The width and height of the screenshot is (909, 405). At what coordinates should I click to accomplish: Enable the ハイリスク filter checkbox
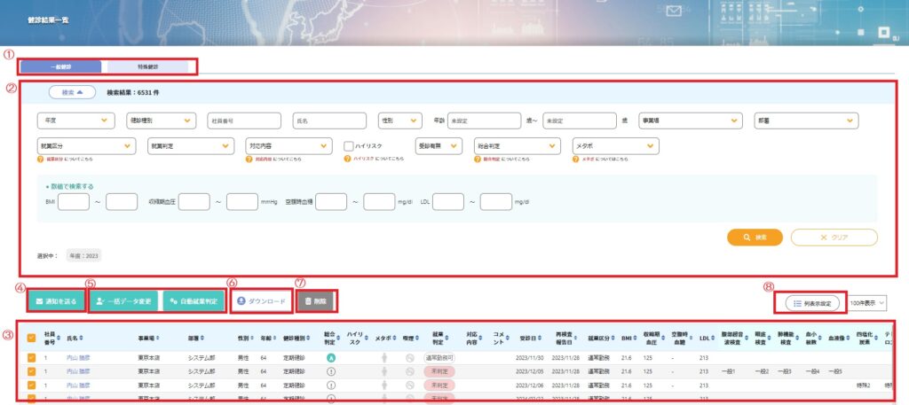348,146
